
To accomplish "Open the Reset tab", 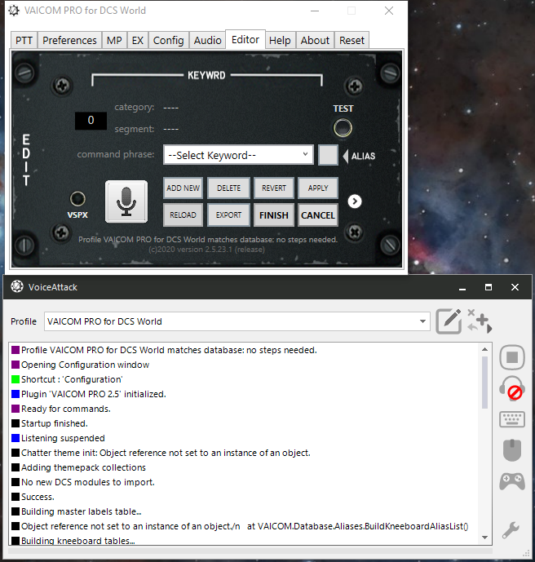I will [x=352, y=40].
